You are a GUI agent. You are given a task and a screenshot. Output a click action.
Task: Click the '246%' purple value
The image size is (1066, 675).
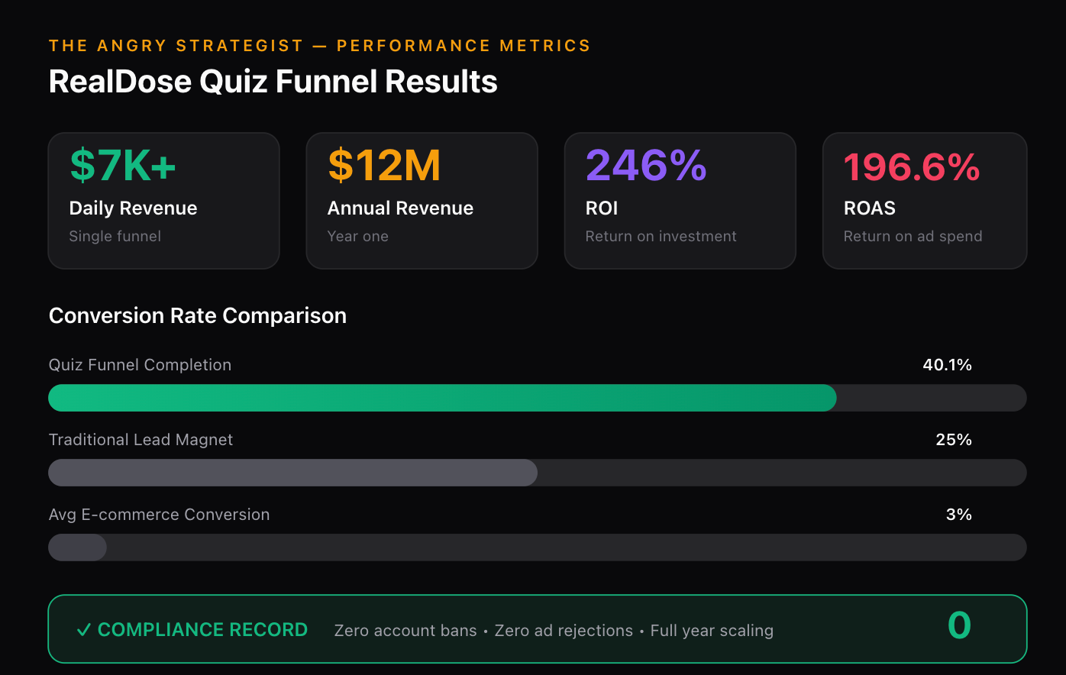[x=646, y=166]
